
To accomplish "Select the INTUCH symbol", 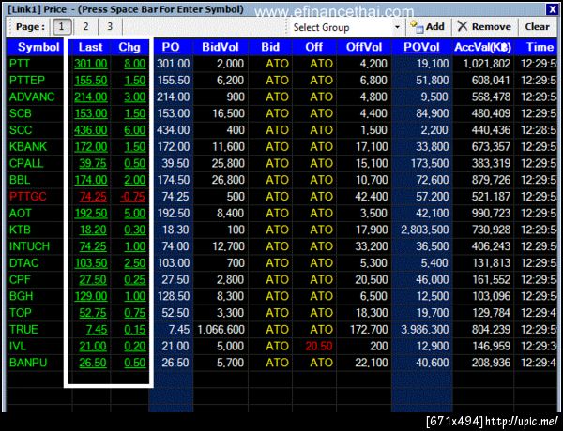I will [x=29, y=246].
